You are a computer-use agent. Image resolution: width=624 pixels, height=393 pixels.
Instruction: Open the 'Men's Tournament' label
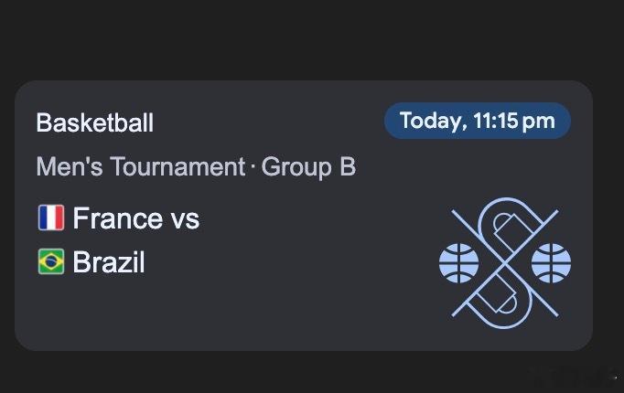pos(140,167)
